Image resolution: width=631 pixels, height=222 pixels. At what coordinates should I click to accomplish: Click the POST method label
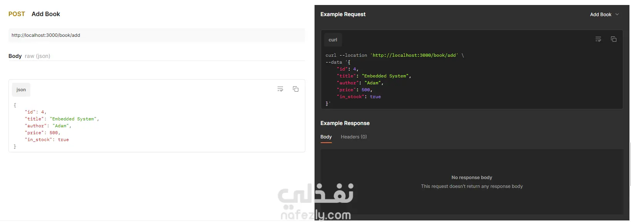pos(17,14)
